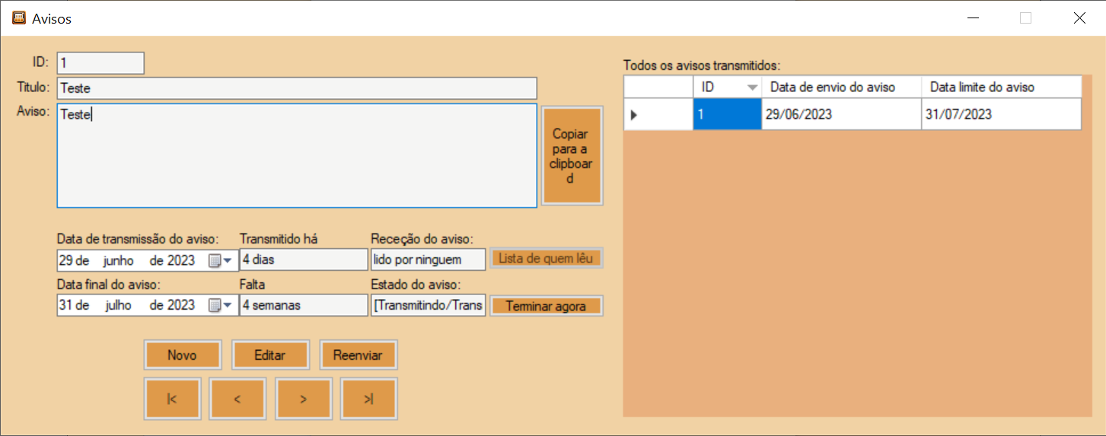Click the Avisos window app icon
This screenshot has height=436, width=1106.
19,18
